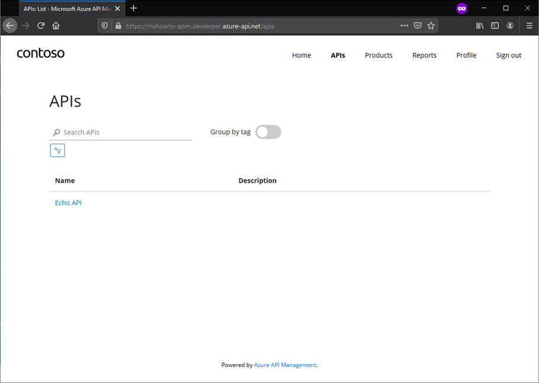Viewport: 539px width, 383px height.
Task: Go back with the browser back arrow
Action: pos(10,26)
